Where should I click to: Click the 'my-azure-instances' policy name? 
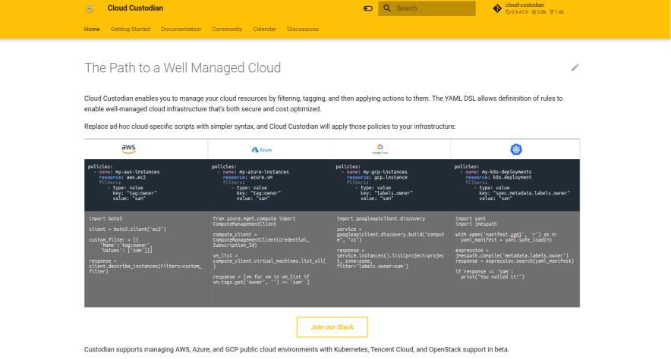[264, 172]
